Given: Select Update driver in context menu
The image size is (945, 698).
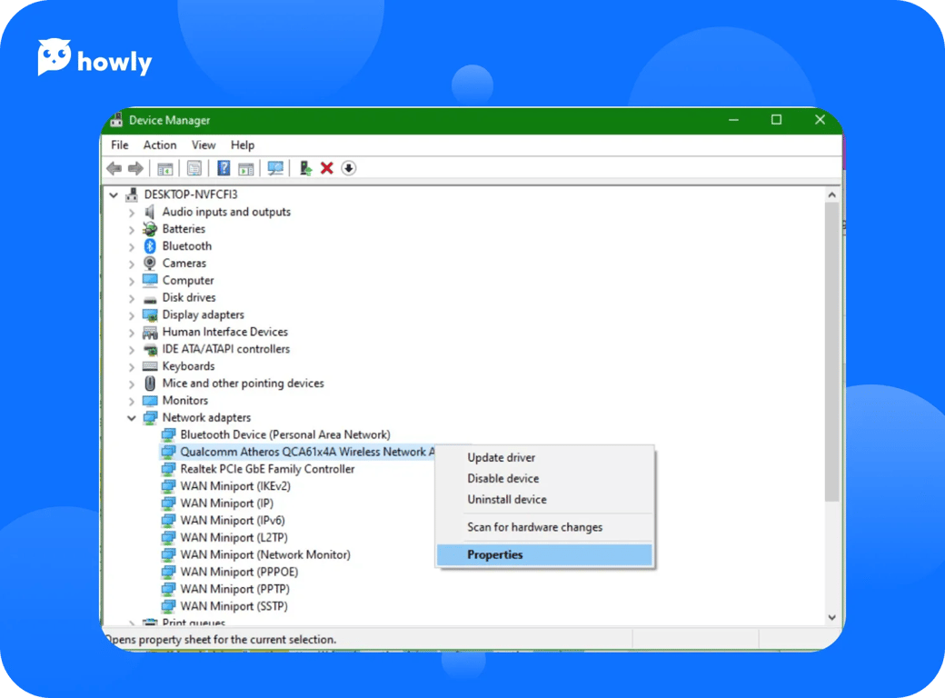Looking at the screenshot, I should [x=502, y=457].
